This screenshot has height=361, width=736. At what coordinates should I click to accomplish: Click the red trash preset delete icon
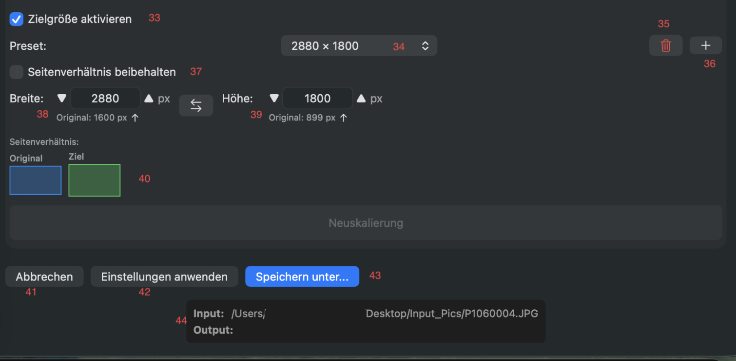point(665,46)
